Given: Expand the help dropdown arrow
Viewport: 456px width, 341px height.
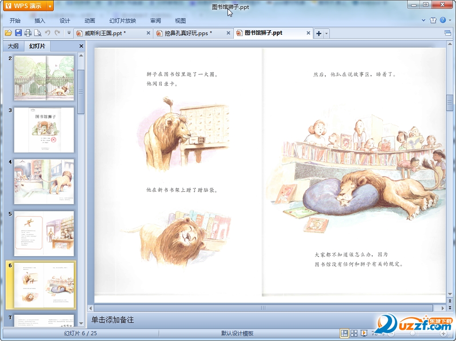Looking at the screenshot, I should [450, 20].
